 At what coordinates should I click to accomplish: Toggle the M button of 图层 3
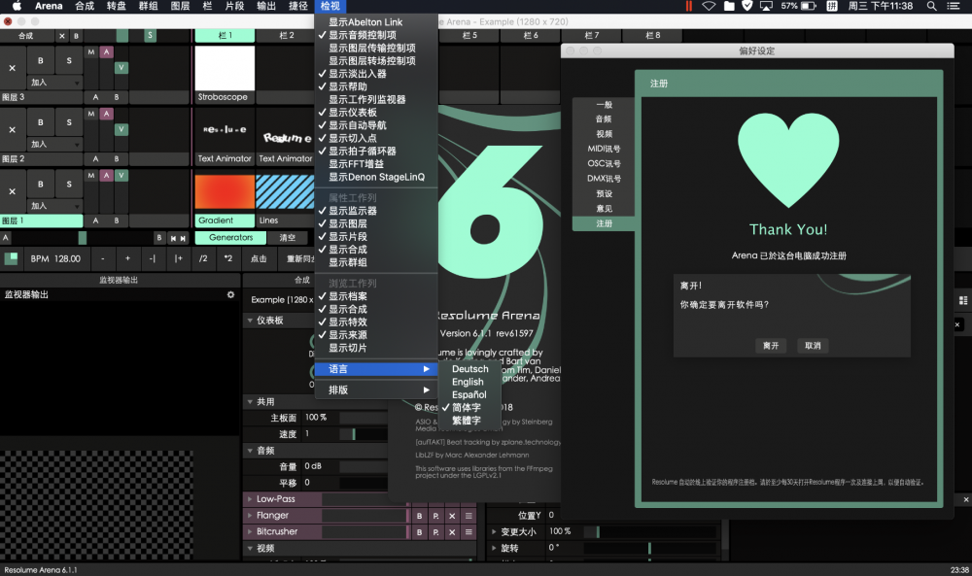tap(91, 52)
